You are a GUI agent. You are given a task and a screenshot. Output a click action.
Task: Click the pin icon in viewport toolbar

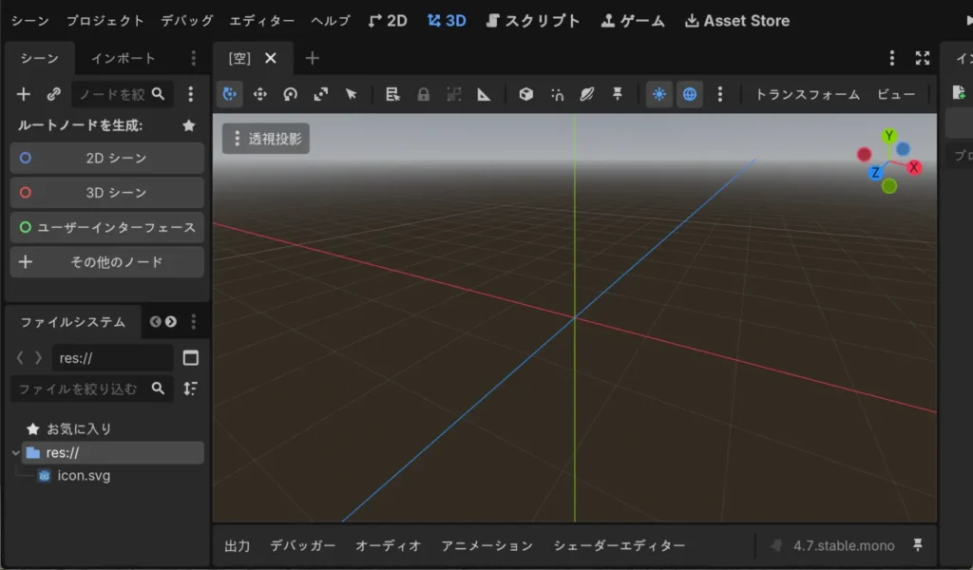(x=618, y=94)
